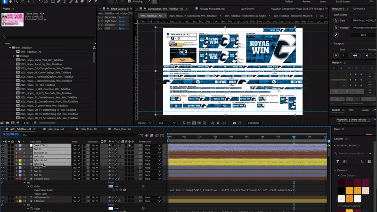This screenshot has width=377, height=212.
Task: Switch Libraries panel to list view
Action: [x=369, y=162]
